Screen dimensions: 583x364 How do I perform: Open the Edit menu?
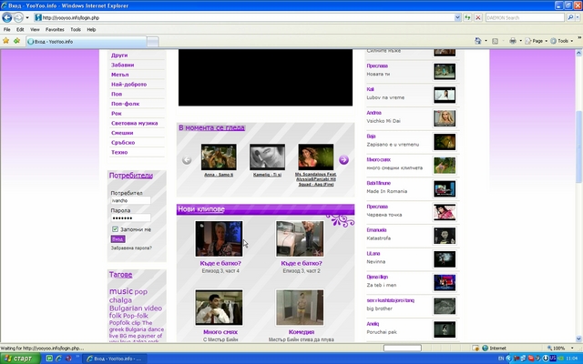[20, 29]
